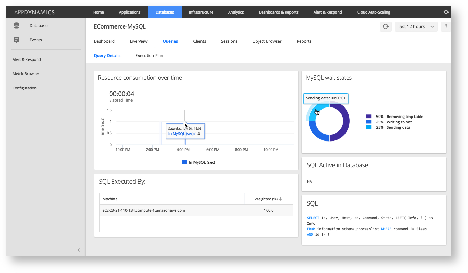Click the 4:00 PM axis label
The image size is (468, 273).
[x=183, y=150]
